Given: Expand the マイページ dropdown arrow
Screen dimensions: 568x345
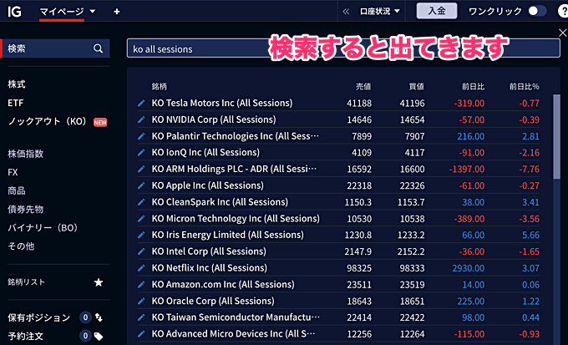Looking at the screenshot, I should click(x=93, y=11).
